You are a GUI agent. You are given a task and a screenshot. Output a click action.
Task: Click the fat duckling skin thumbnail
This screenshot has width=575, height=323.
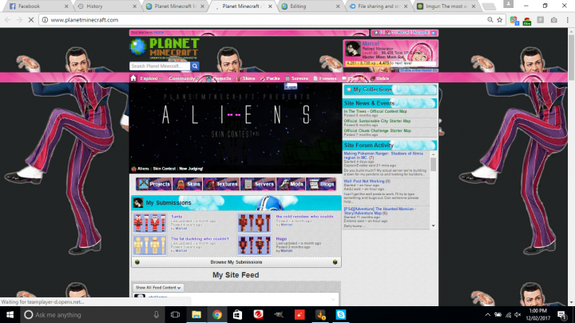point(149,245)
